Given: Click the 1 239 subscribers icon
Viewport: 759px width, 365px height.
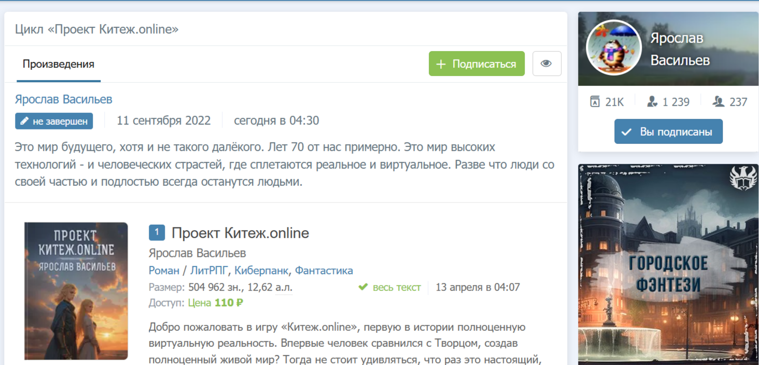Looking at the screenshot, I should click(652, 101).
